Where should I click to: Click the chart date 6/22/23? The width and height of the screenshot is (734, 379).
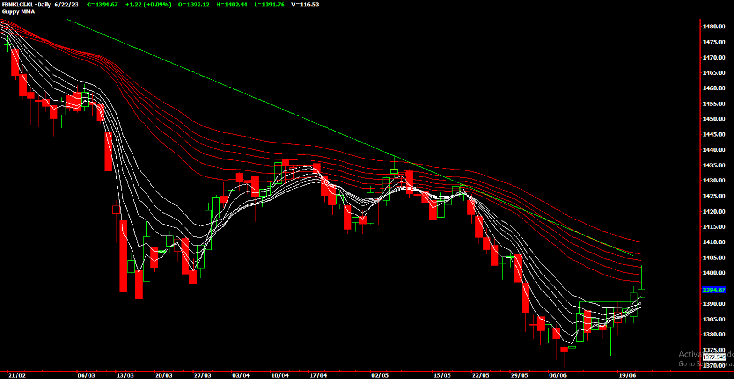[x=67, y=5]
